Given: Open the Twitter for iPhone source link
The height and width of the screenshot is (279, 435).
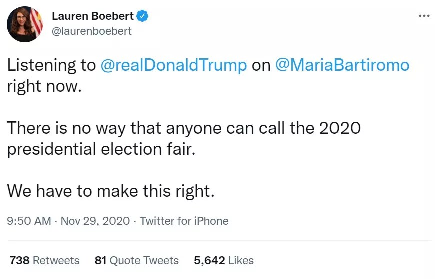Looking at the screenshot, I should click(x=184, y=221).
